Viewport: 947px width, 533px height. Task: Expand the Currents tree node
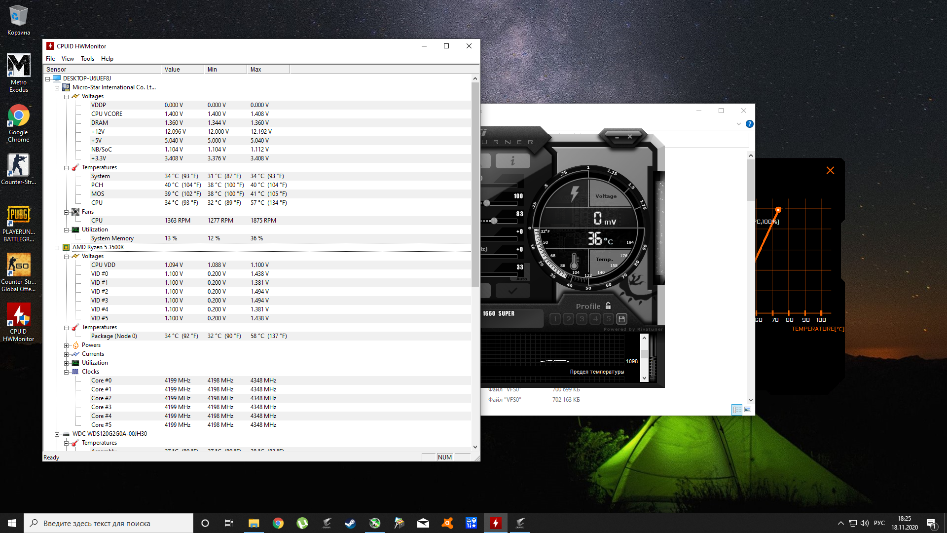click(x=66, y=354)
